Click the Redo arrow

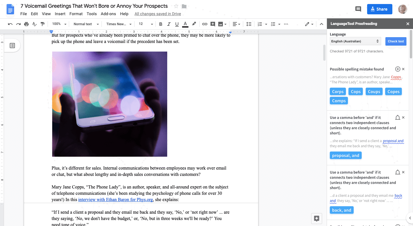(18, 24)
